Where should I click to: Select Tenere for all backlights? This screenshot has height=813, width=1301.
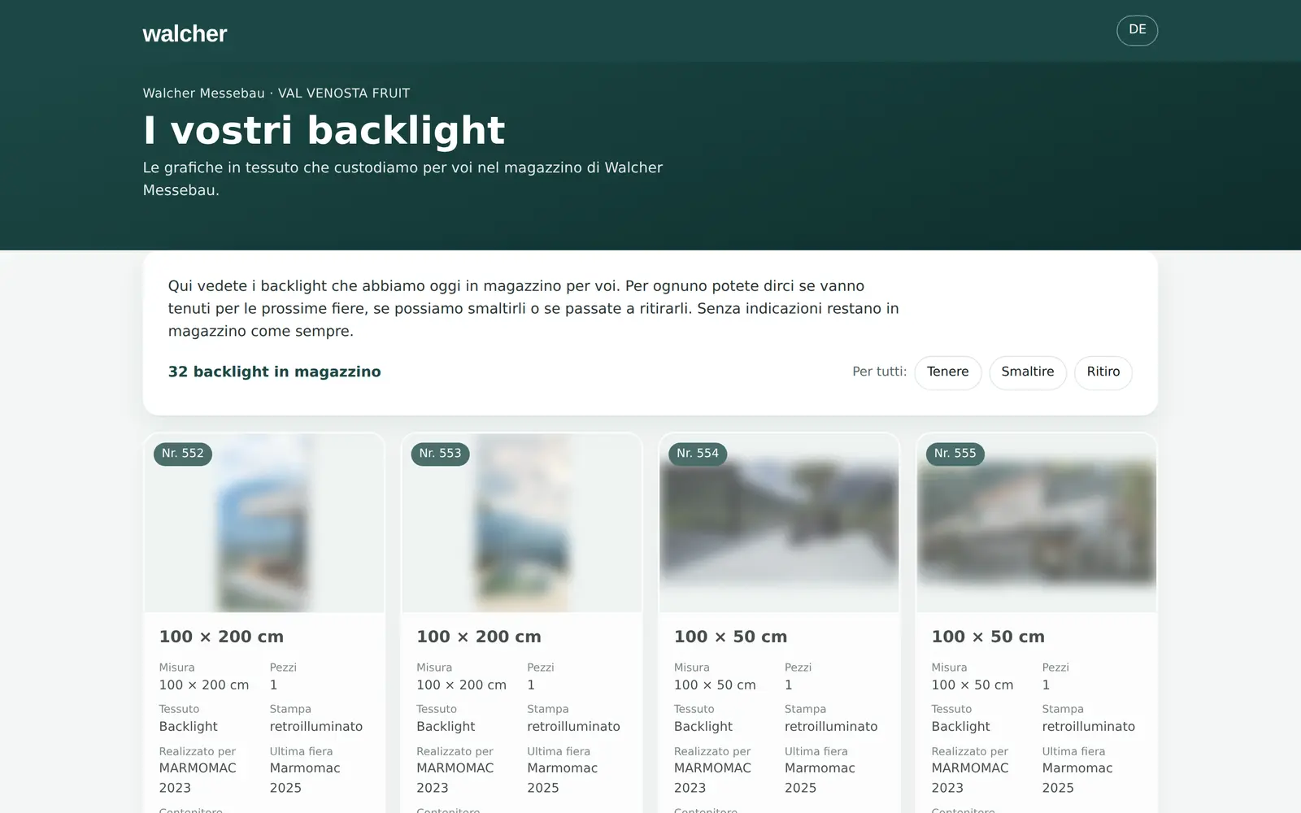tap(947, 372)
